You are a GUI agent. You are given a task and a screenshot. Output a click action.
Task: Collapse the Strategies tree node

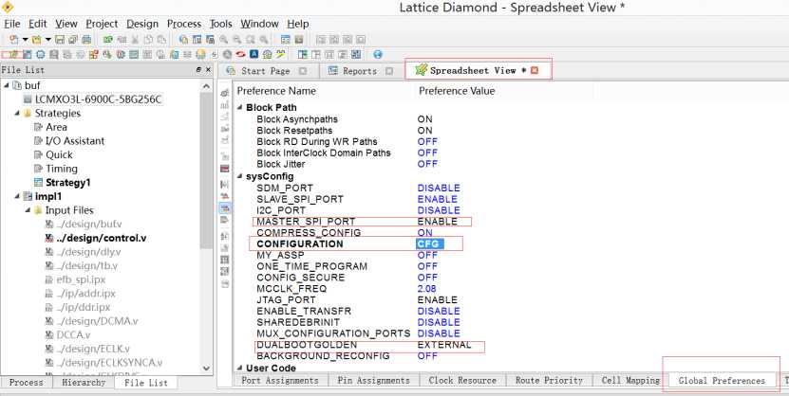[x=17, y=113]
